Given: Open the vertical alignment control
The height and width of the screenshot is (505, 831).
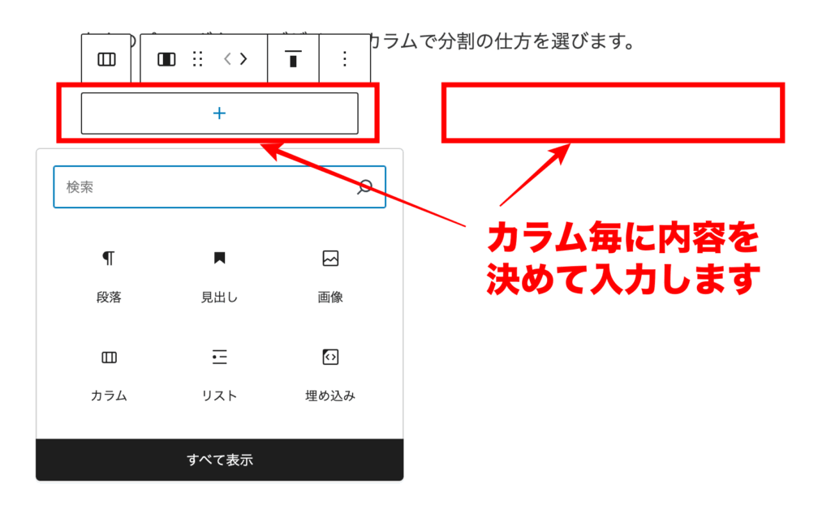Looking at the screenshot, I should point(293,59).
